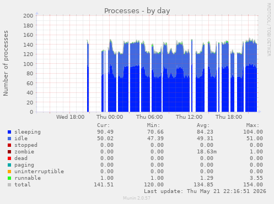Click the green runnable legend swatch
274x204 pixels.
coord(9,178)
